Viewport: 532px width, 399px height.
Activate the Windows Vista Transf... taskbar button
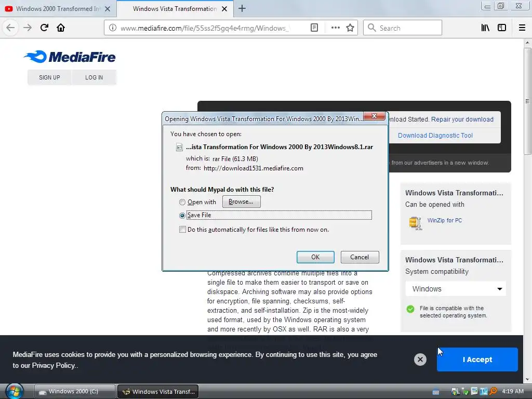point(158,392)
